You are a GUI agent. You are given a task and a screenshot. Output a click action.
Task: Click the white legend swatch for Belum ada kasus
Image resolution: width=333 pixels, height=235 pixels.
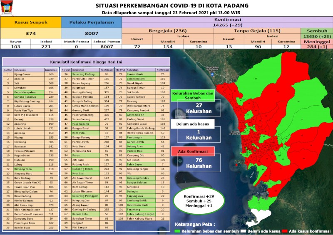[x=244, y=231]
